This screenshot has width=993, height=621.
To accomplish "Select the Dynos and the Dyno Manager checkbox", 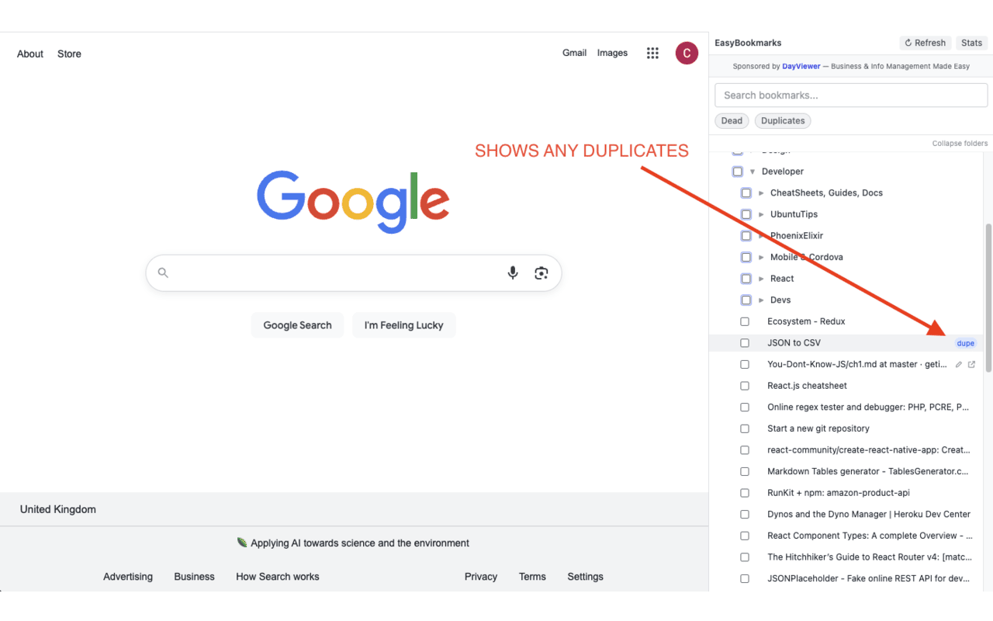I will 745,515.
